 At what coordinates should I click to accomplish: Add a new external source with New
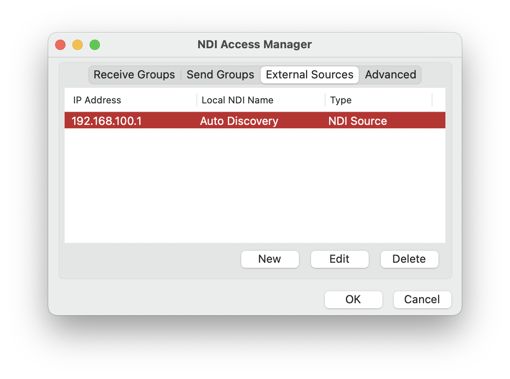(x=270, y=259)
